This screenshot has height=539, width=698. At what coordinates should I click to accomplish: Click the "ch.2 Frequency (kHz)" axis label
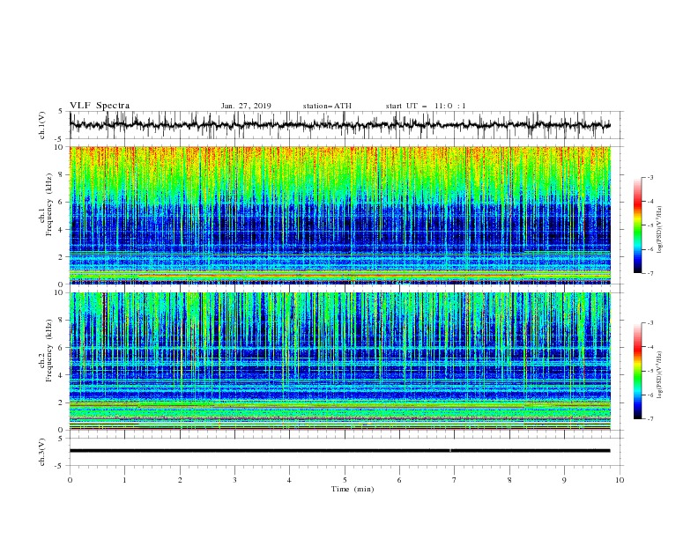coord(46,351)
